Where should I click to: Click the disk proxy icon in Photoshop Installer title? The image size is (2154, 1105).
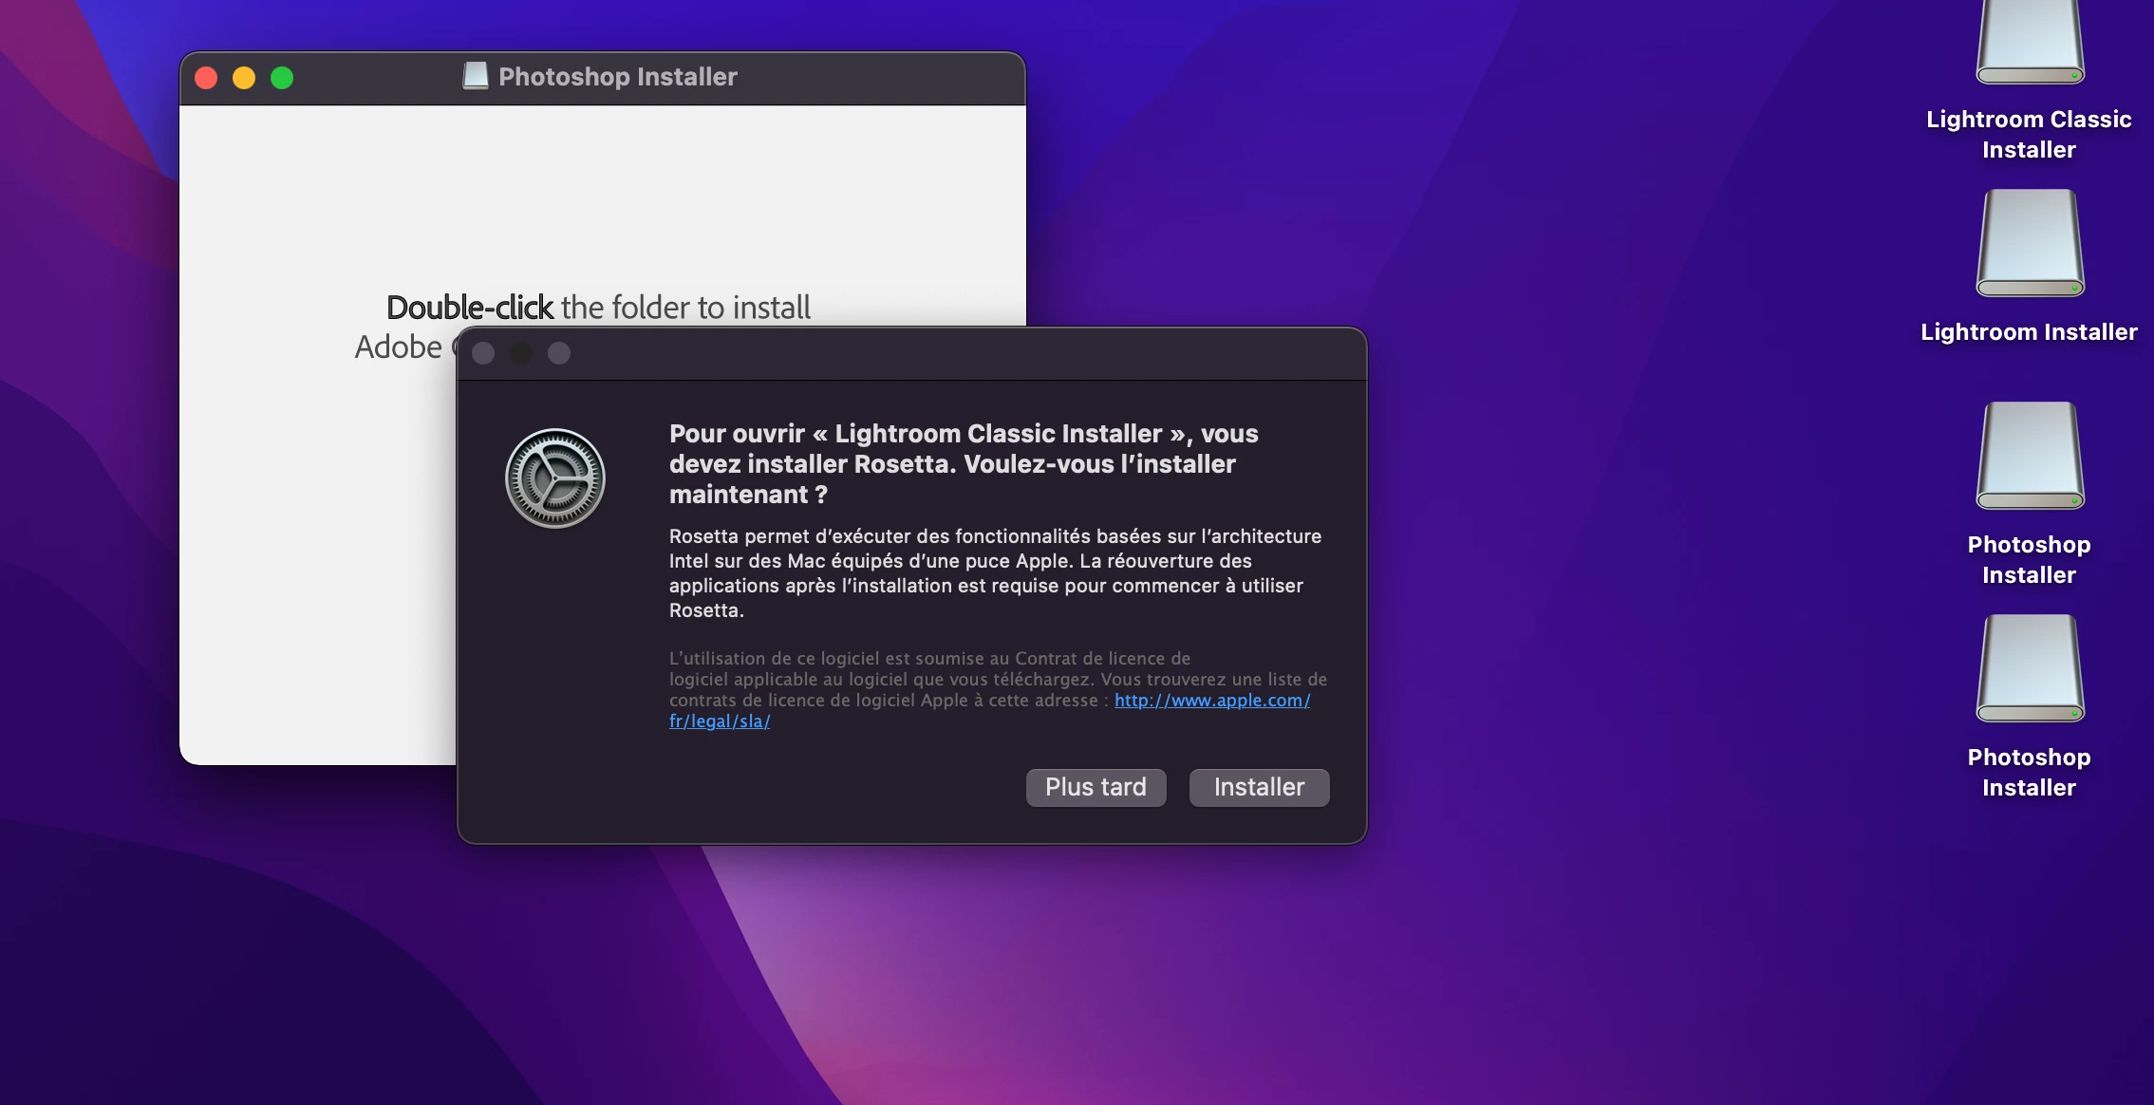pyautogui.click(x=476, y=76)
